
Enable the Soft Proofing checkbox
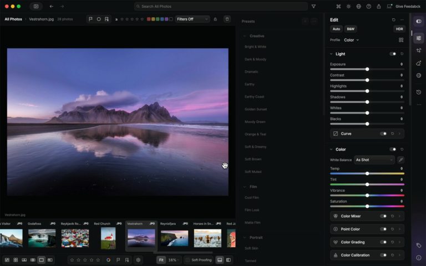187,260
